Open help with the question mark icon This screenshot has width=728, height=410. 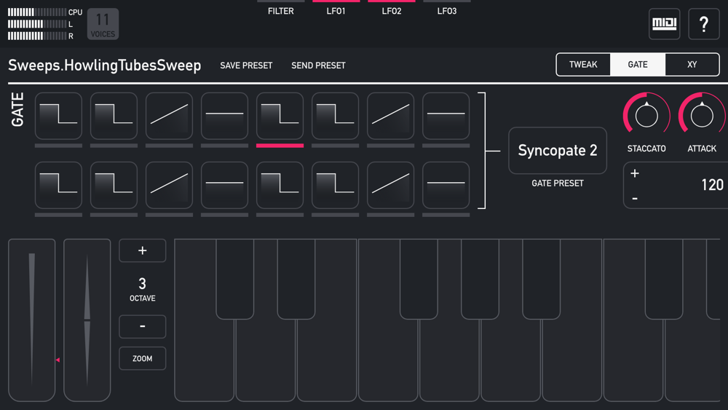[704, 24]
